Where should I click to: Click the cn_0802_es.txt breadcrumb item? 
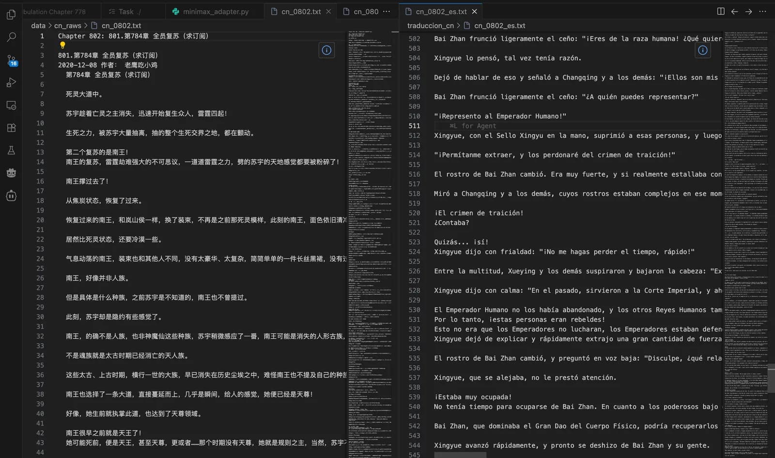pos(499,26)
